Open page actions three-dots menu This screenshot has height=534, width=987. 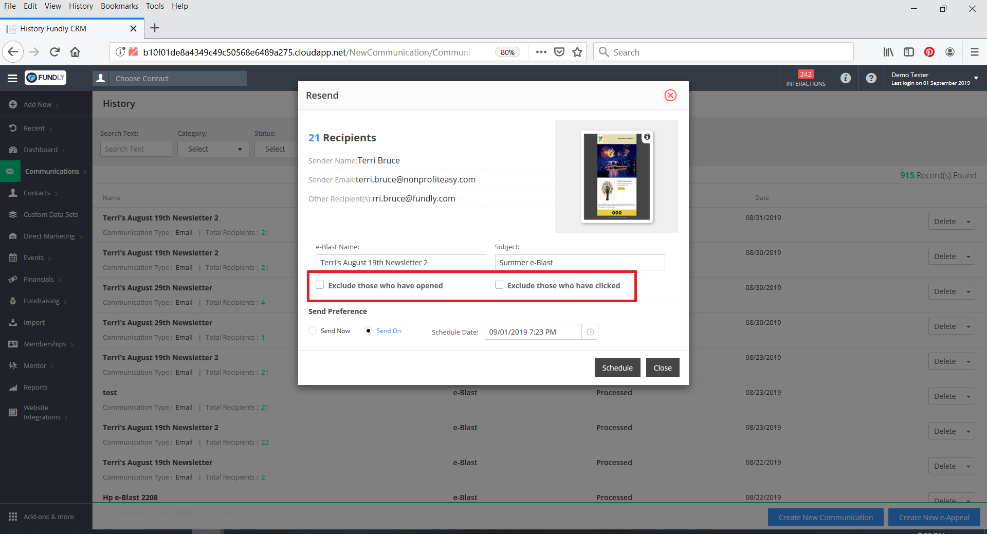(541, 52)
